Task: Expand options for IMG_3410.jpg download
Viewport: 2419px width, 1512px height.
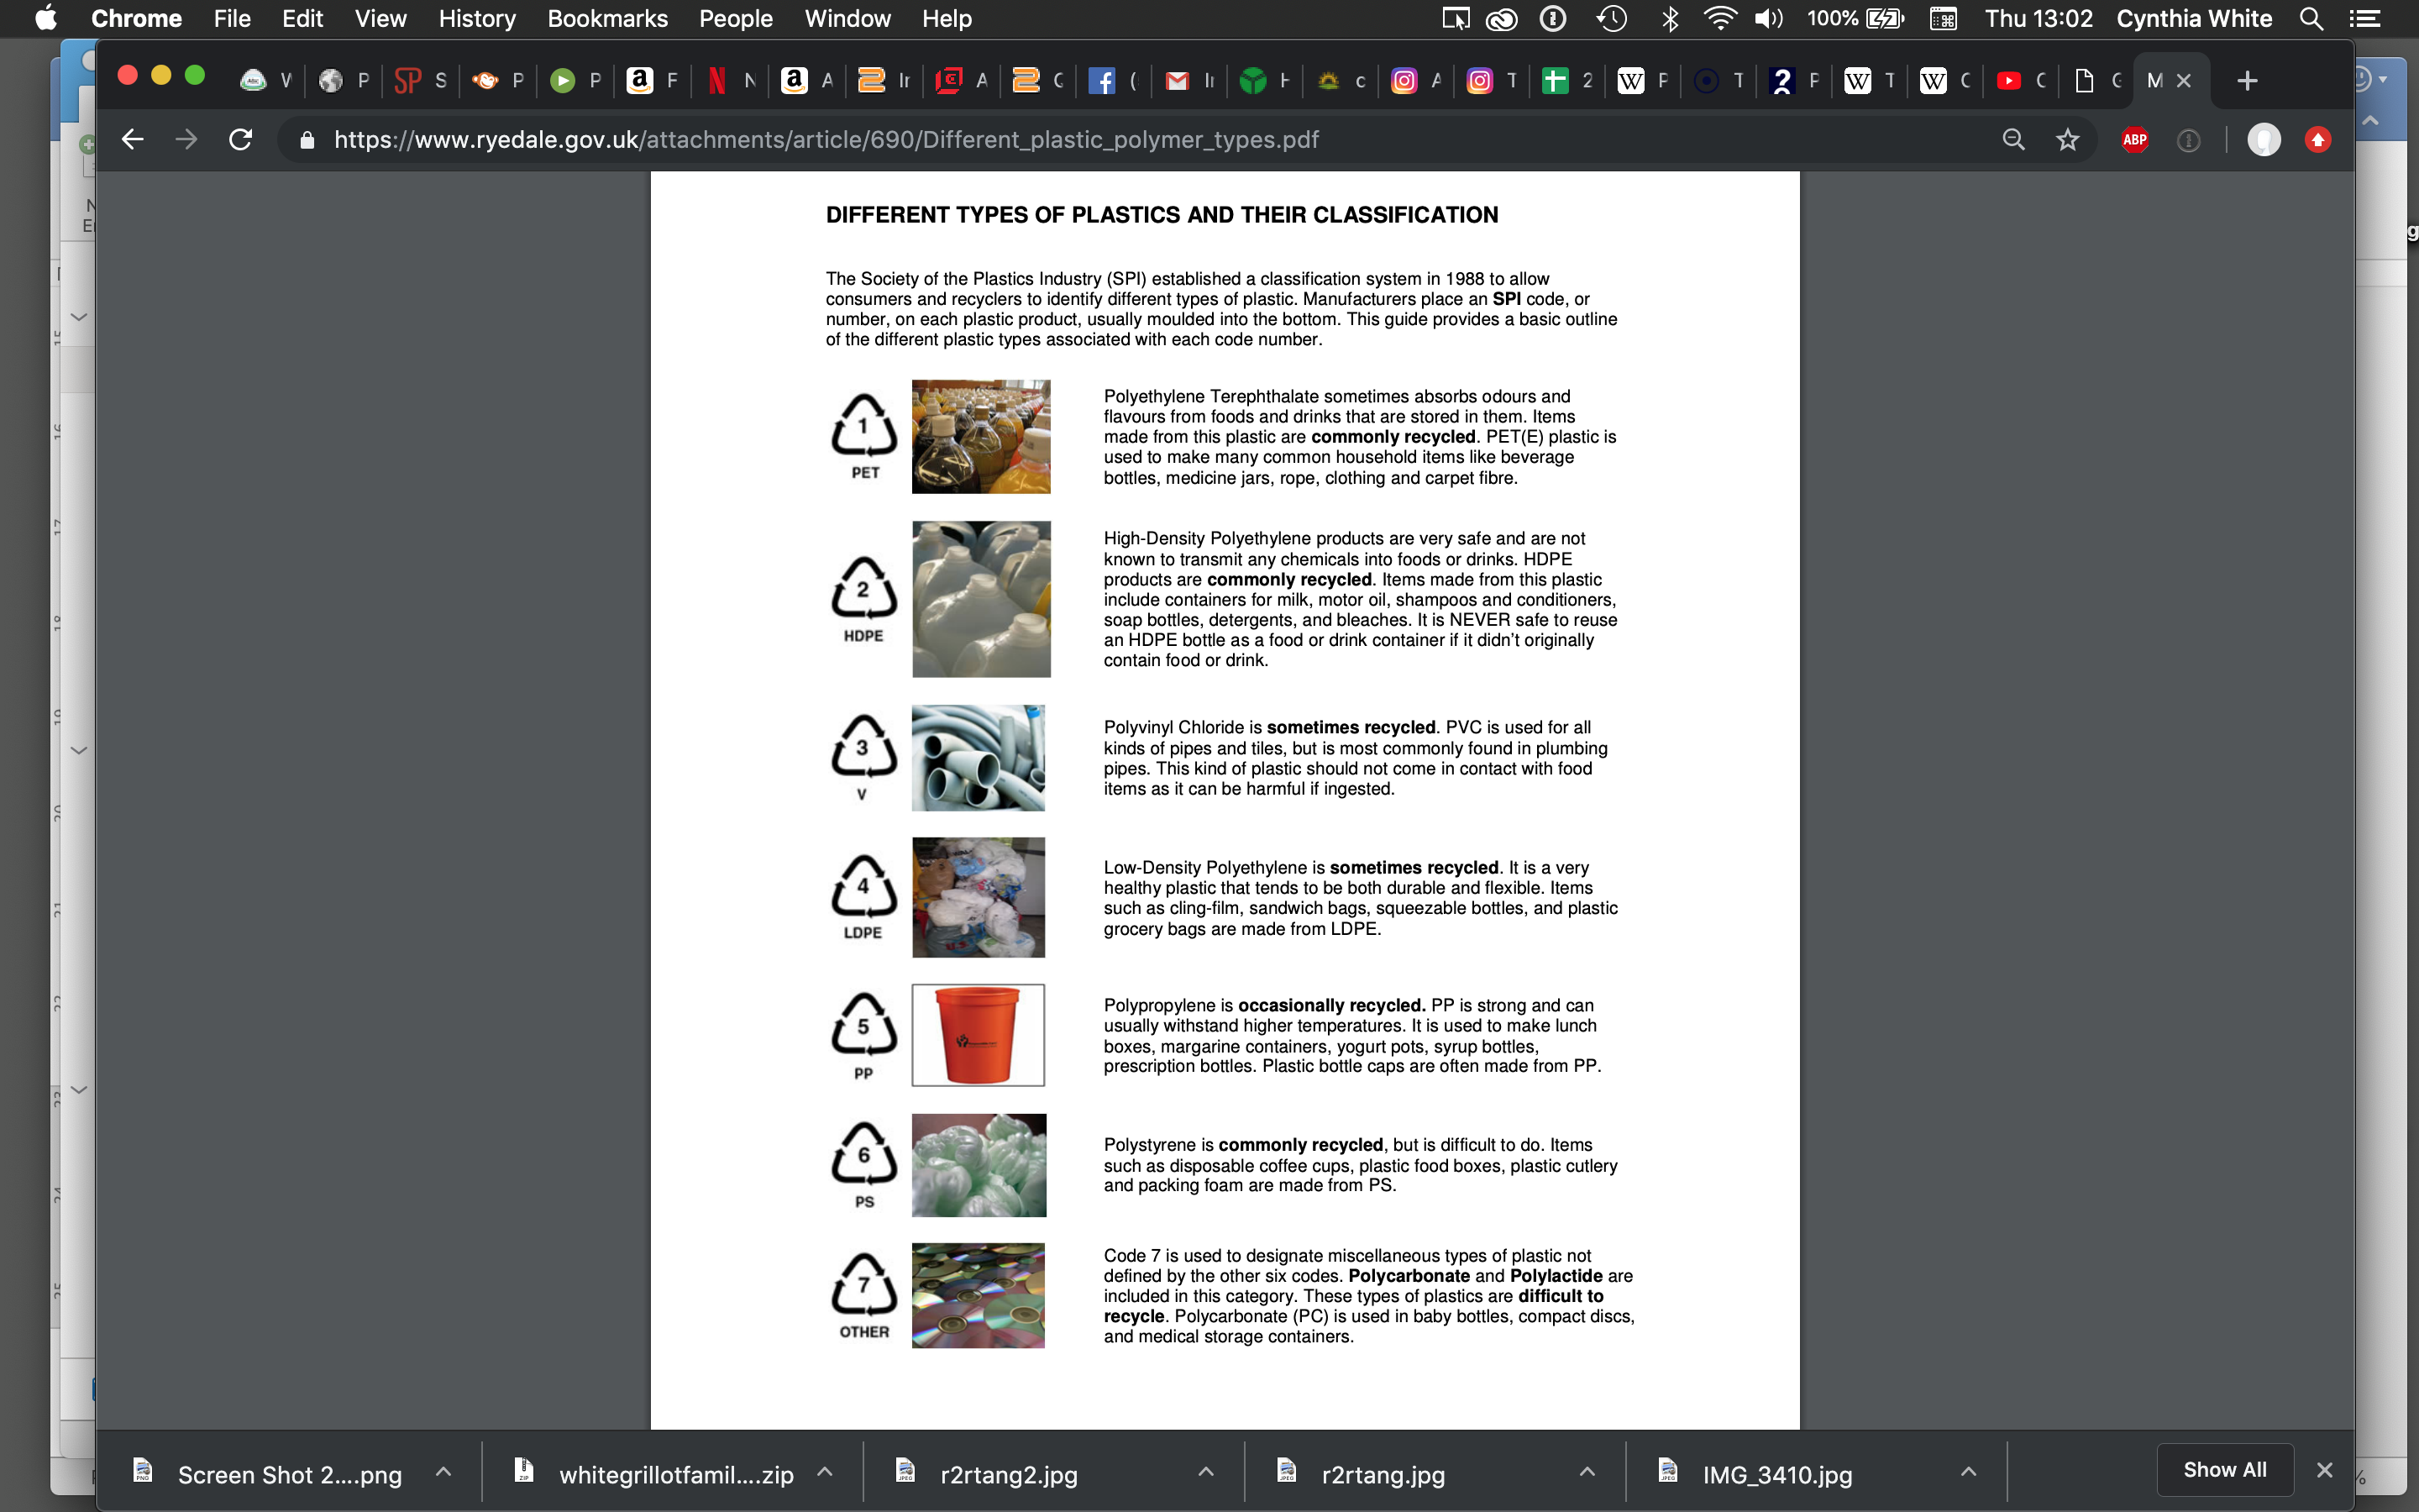Action: (1968, 1472)
